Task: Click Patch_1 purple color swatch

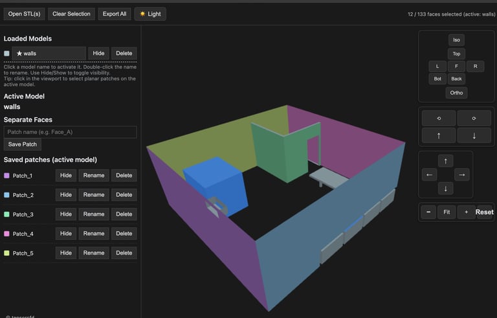Action: (6, 176)
